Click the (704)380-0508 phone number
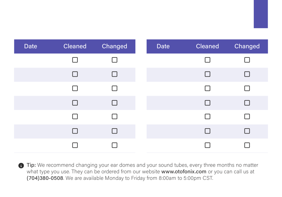The image size is (282, 197). point(45,178)
